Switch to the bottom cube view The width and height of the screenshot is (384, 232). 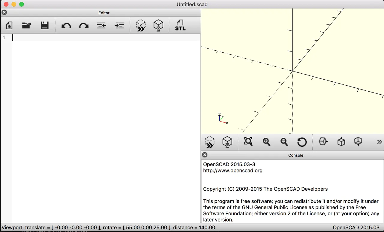(358, 142)
